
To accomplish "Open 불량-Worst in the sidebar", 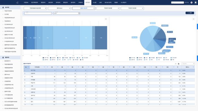I will [7, 75].
